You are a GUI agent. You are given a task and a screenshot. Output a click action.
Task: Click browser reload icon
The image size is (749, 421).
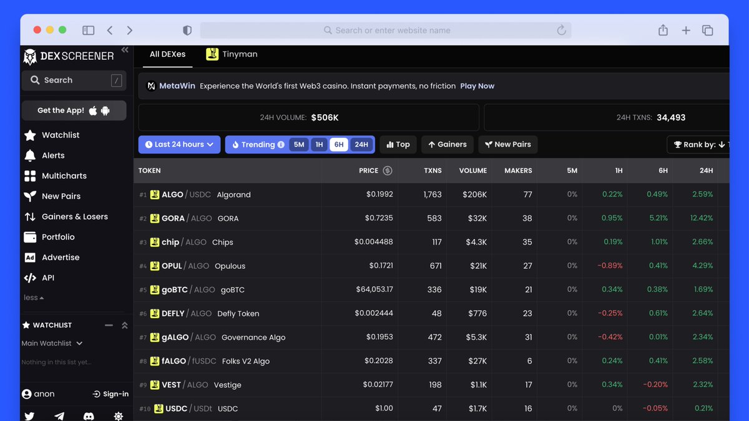tap(561, 30)
